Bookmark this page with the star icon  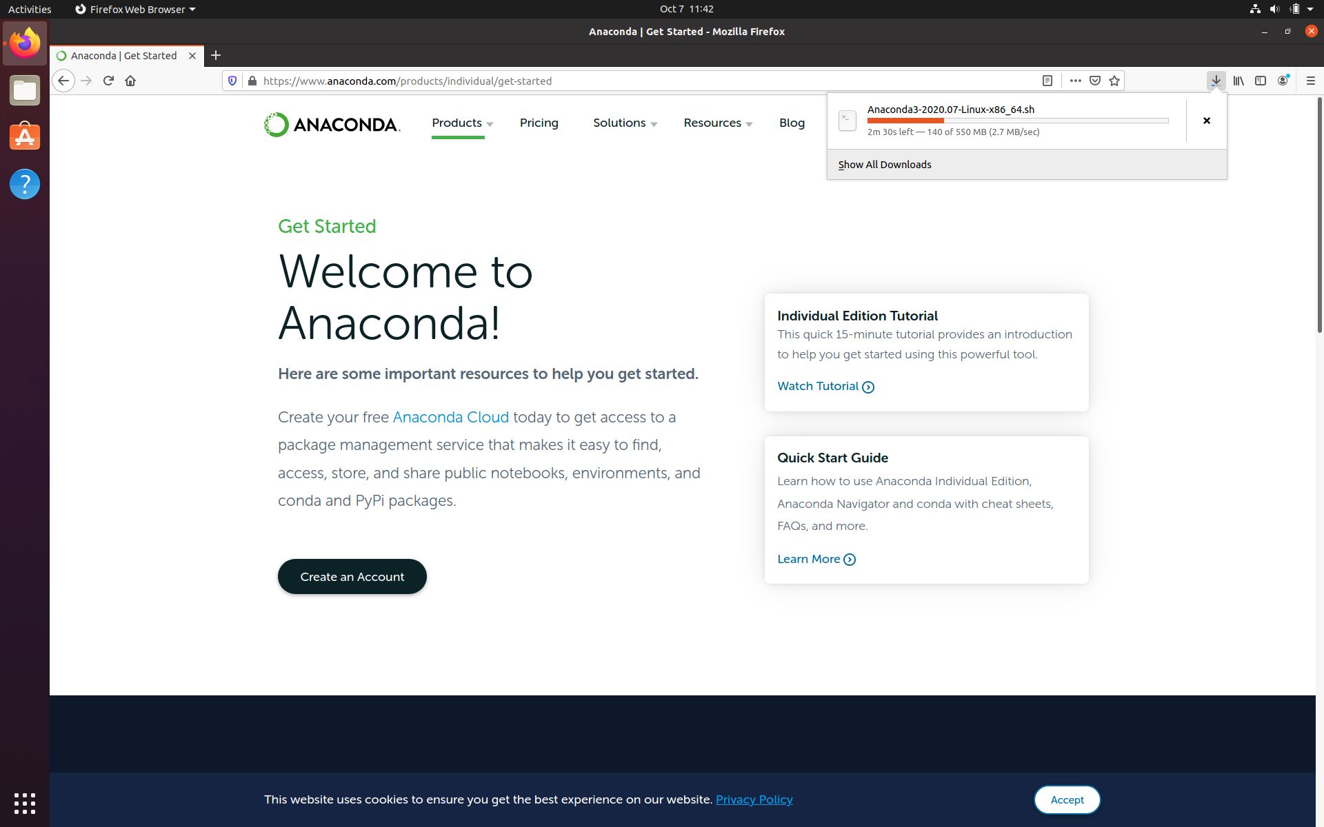click(1114, 81)
